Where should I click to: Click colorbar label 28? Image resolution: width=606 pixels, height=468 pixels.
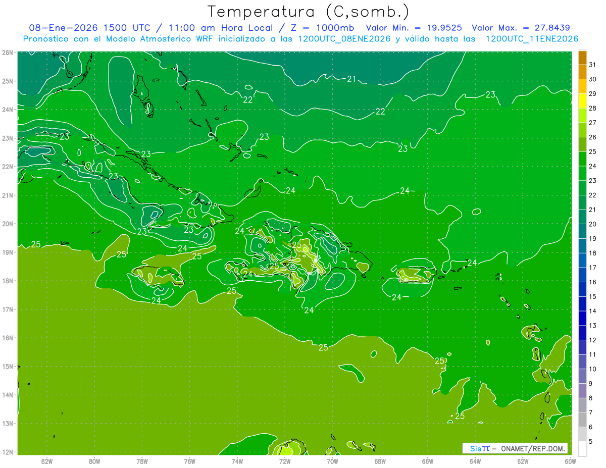593,108
